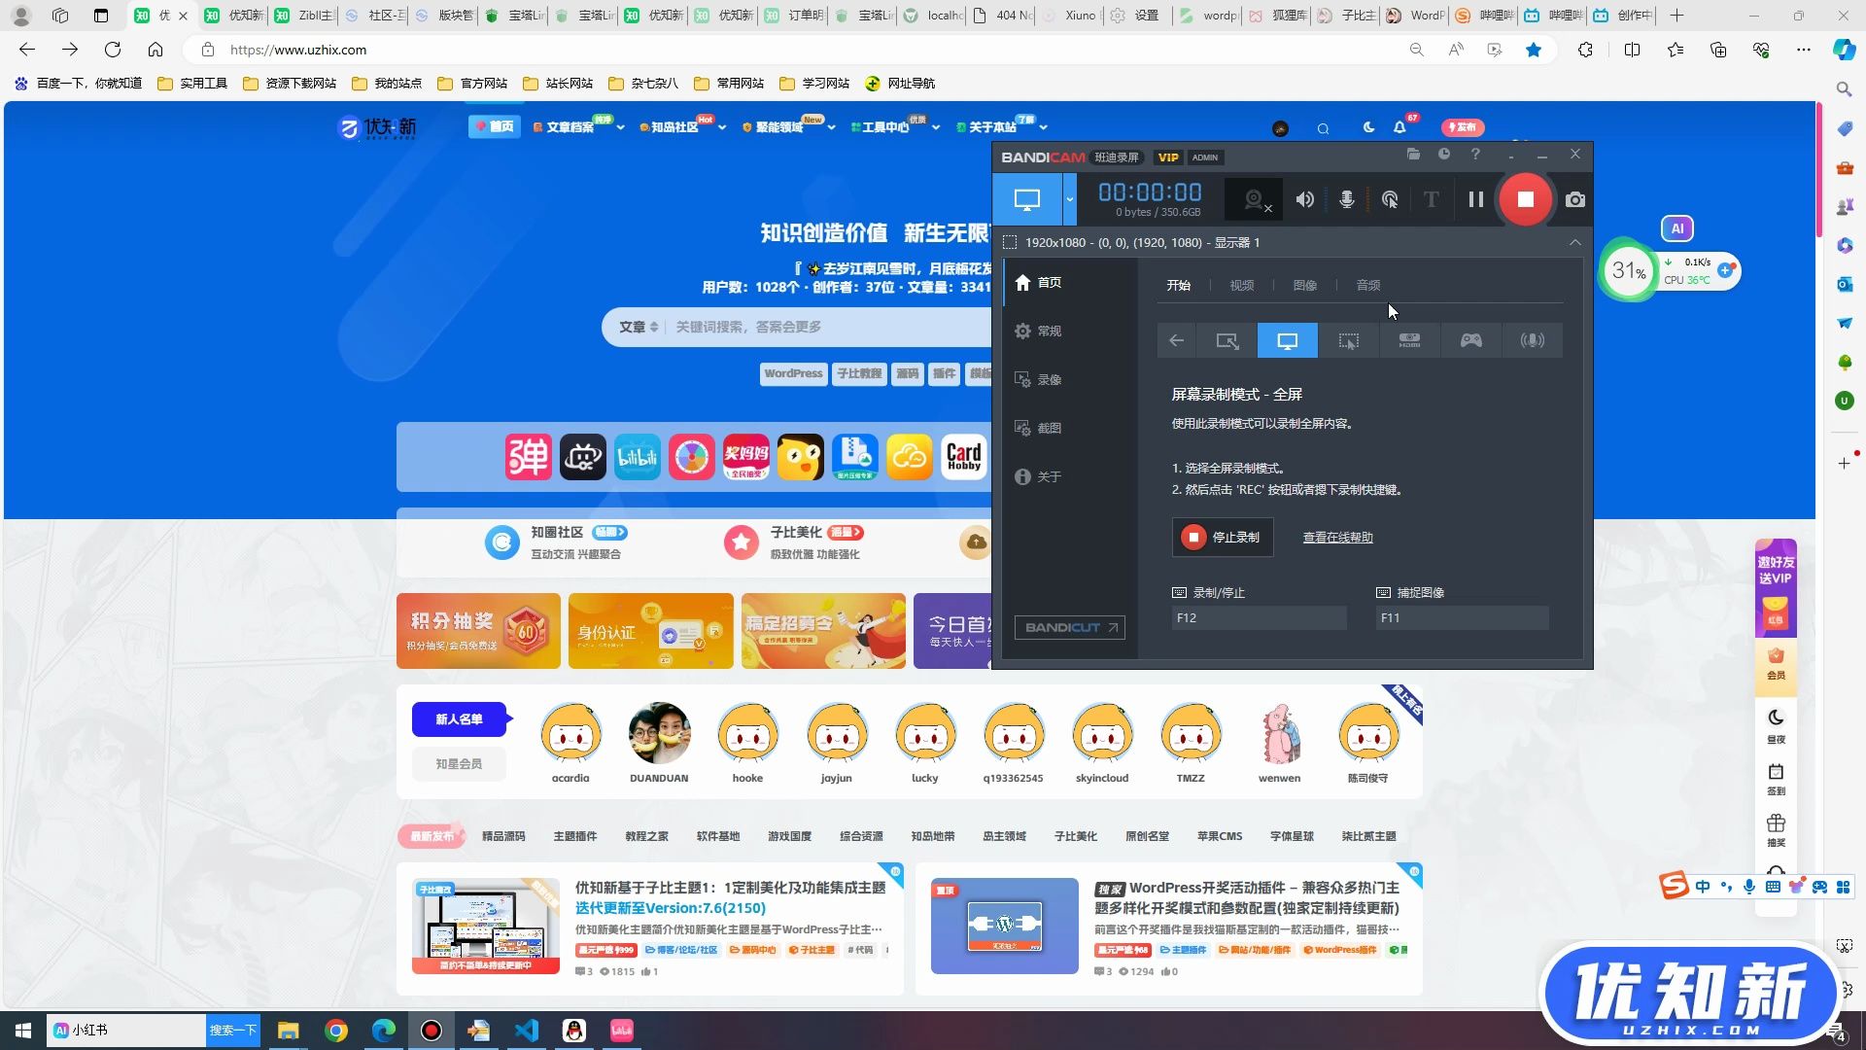The image size is (1866, 1050).
Task: Click the website search magnifier icon
Action: pyautogui.click(x=1323, y=128)
